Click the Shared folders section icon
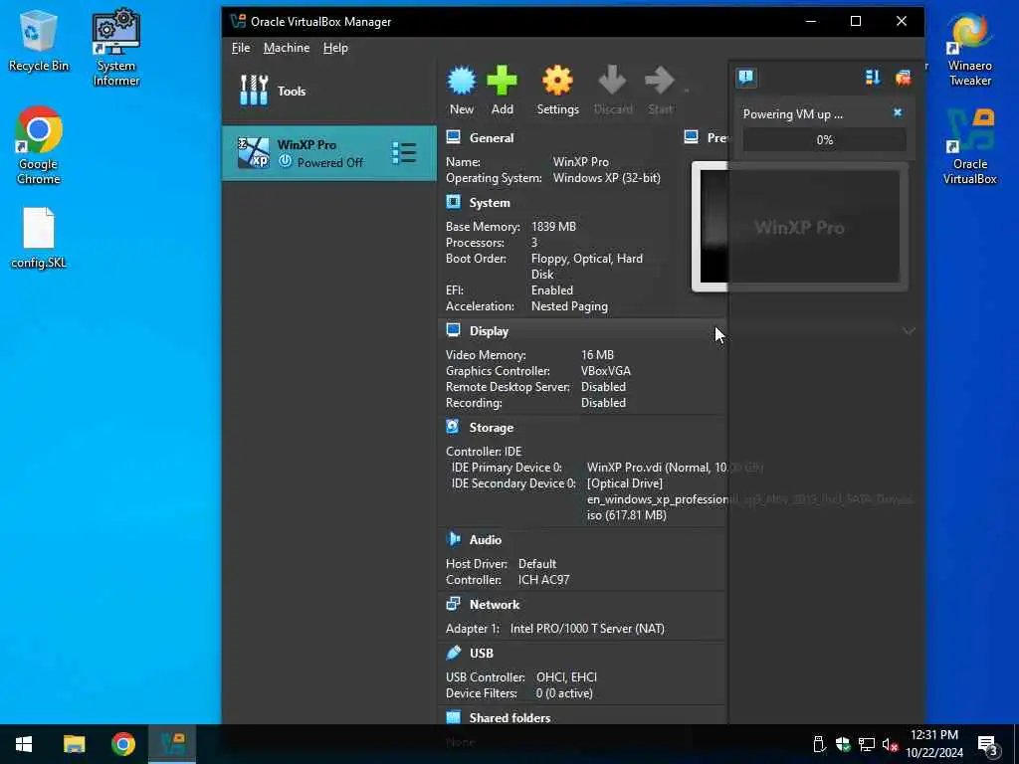Screen dimensions: 1019x764 454,717
